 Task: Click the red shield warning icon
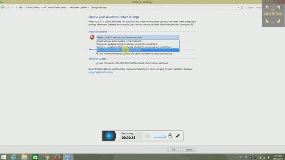(92, 37)
